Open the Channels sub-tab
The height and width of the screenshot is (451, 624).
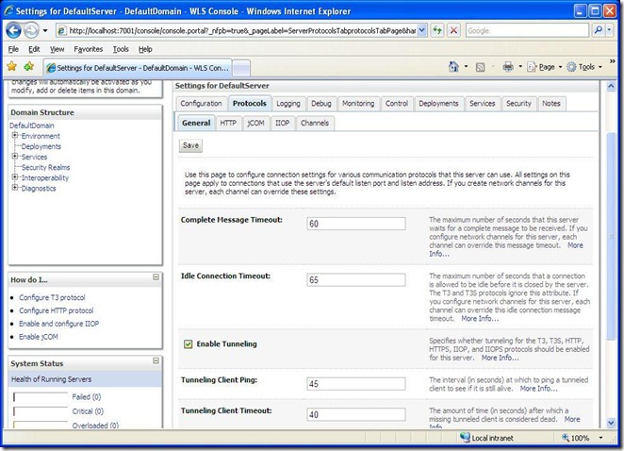(x=315, y=123)
